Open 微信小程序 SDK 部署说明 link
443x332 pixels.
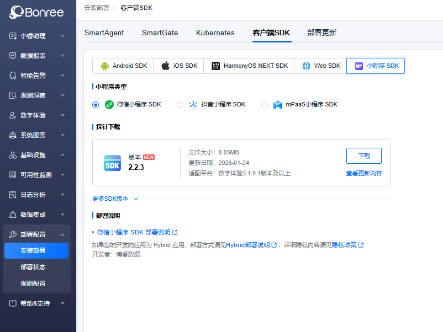tap(134, 232)
